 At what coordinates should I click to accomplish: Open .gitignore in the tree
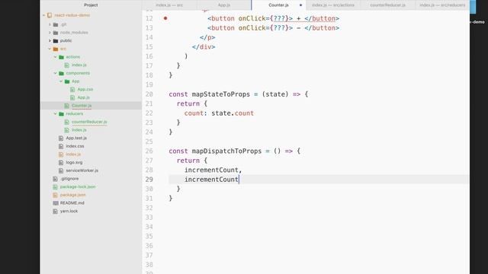click(69, 179)
